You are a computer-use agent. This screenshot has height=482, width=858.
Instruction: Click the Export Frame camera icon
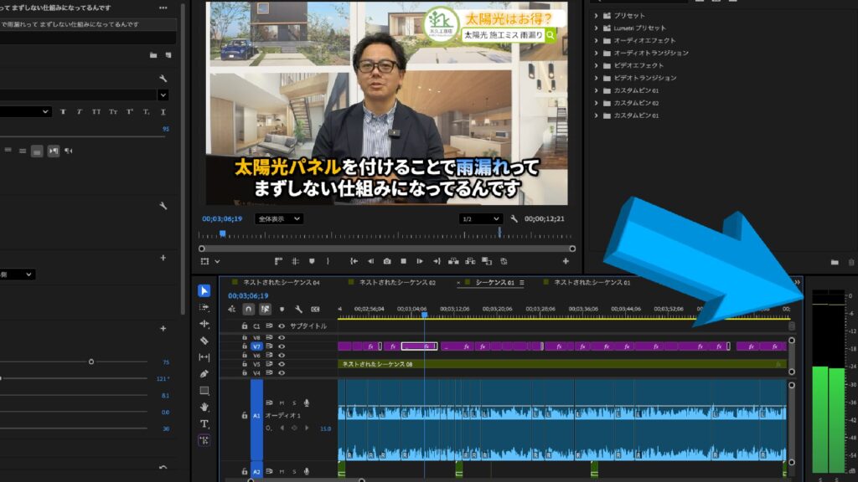[386, 261]
